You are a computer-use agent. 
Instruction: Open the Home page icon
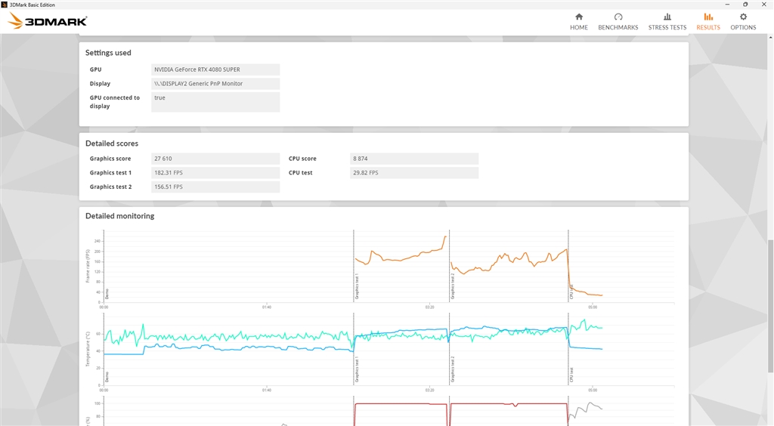578,17
